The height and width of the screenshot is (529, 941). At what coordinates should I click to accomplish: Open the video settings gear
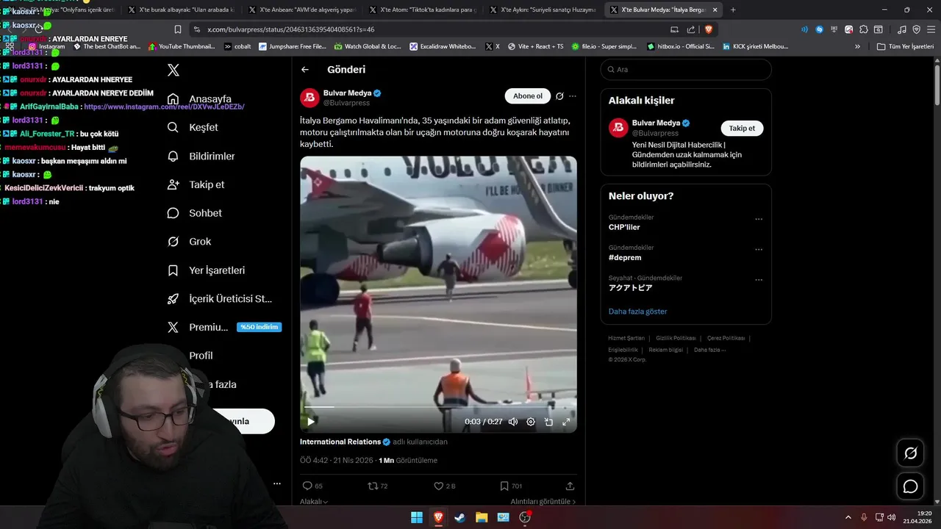tap(531, 422)
